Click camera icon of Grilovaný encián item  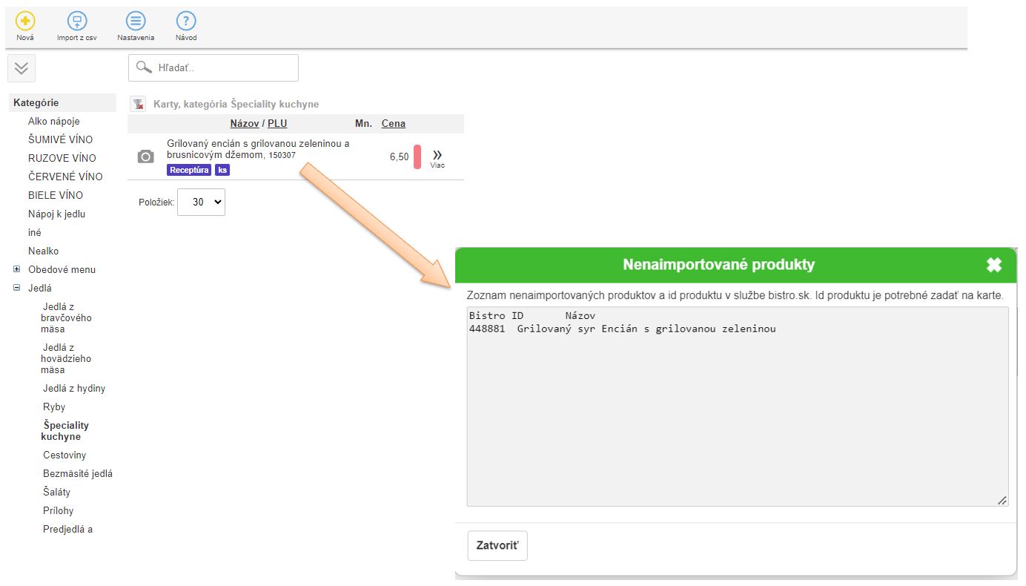point(146,157)
